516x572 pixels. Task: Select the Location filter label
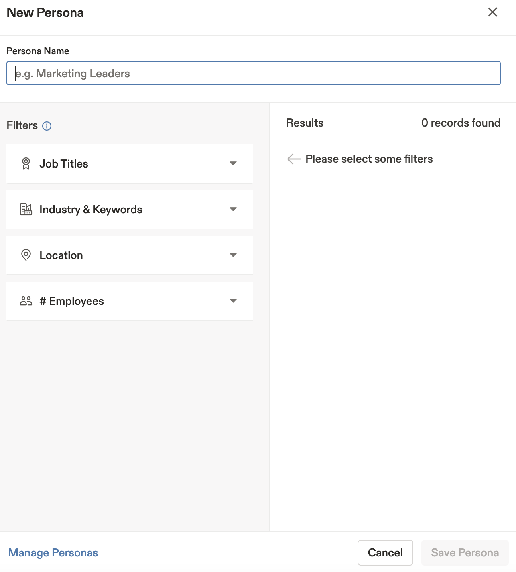point(61,255)
